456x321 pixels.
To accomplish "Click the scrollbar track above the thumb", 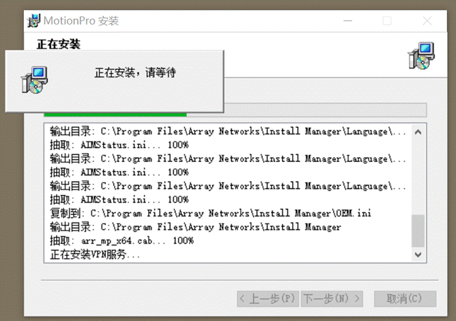I will (418, 177).
